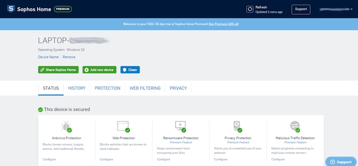Click Configure under Malicious Traffic Detection
This screenshot has width=358, height=166.
[x=278, y=159]
